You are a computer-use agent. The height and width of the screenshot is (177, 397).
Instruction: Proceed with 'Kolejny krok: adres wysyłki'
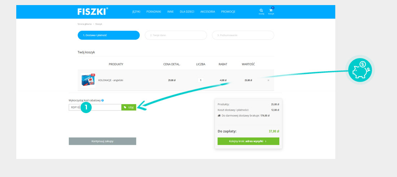(x=248, y=141)
